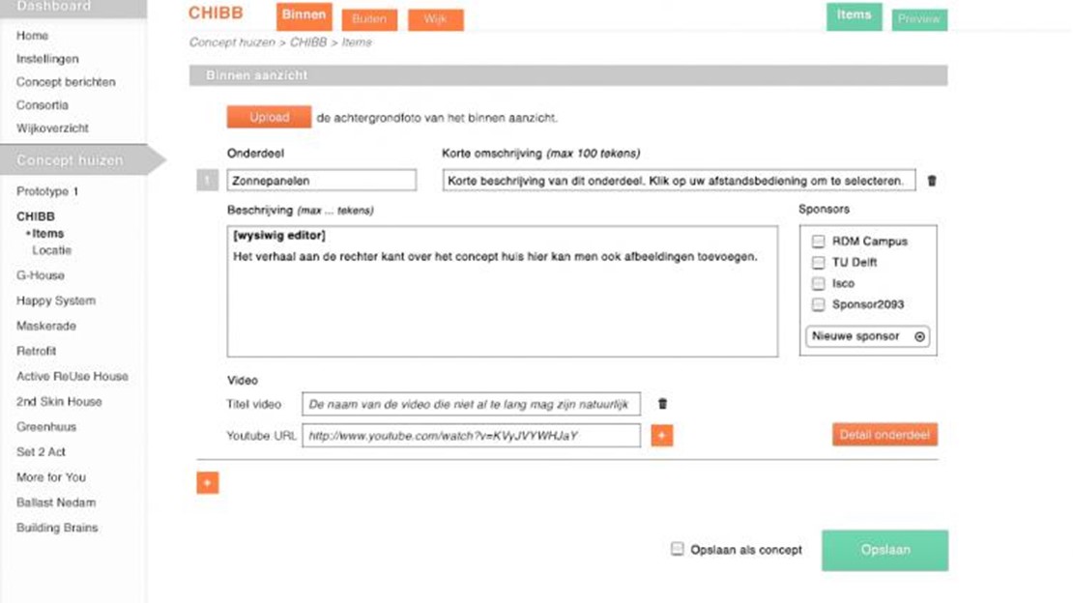Enable the TU Delft sponsor checkbox
The image size is (1073, 603).
(818, 263)
